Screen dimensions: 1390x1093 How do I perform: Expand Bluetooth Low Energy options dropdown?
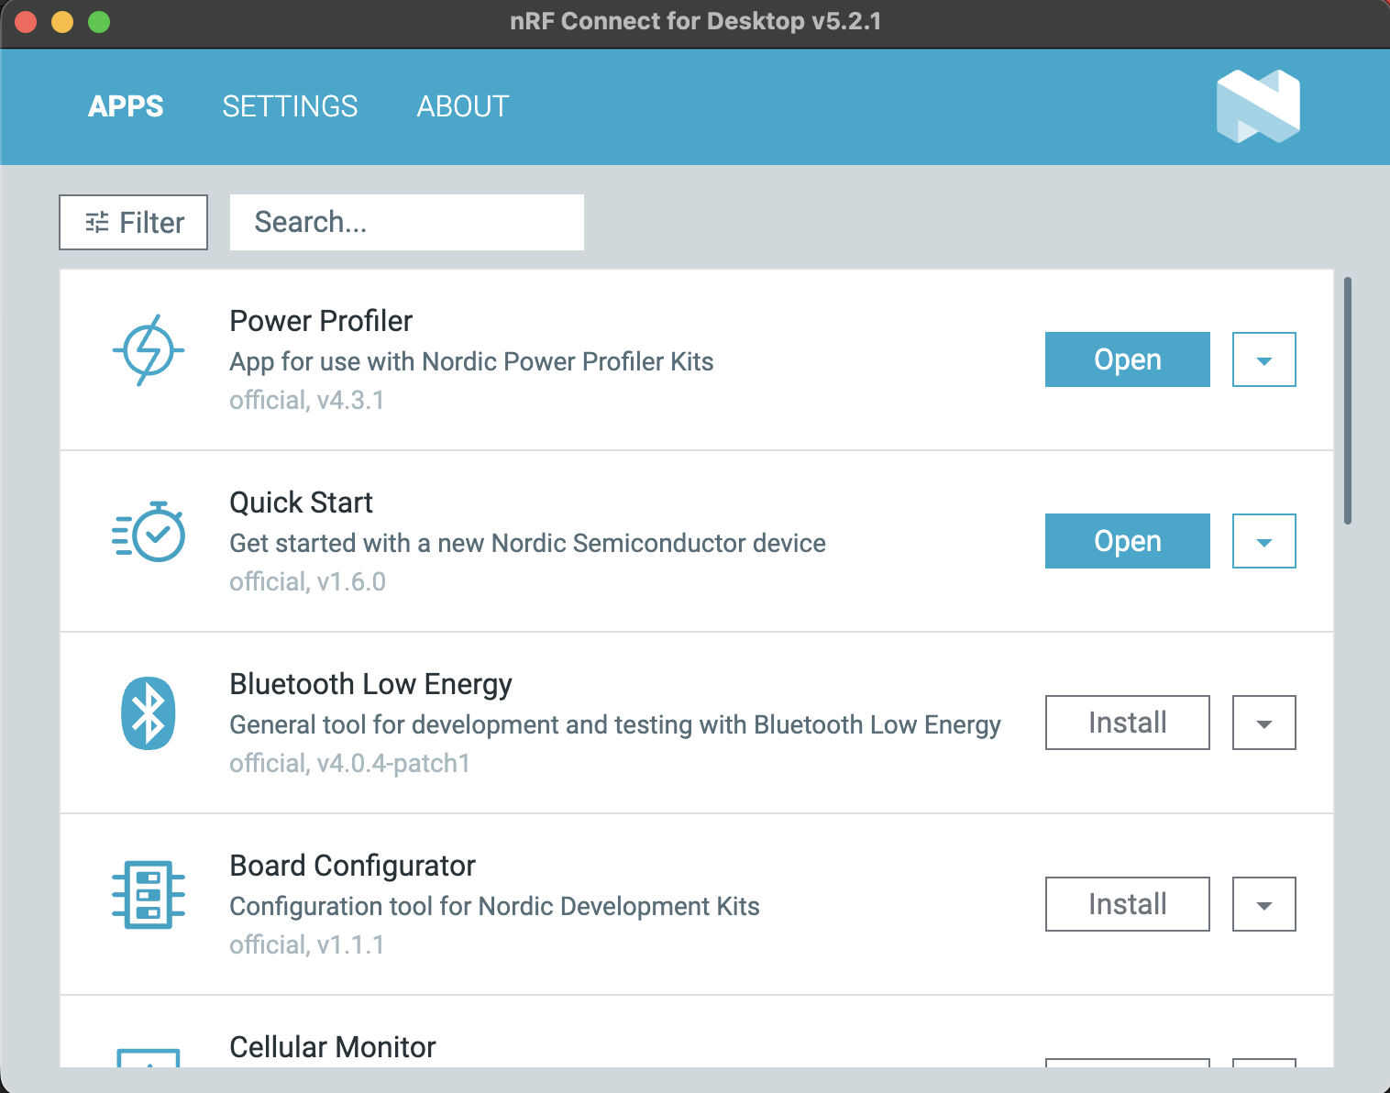(1264, 723)
